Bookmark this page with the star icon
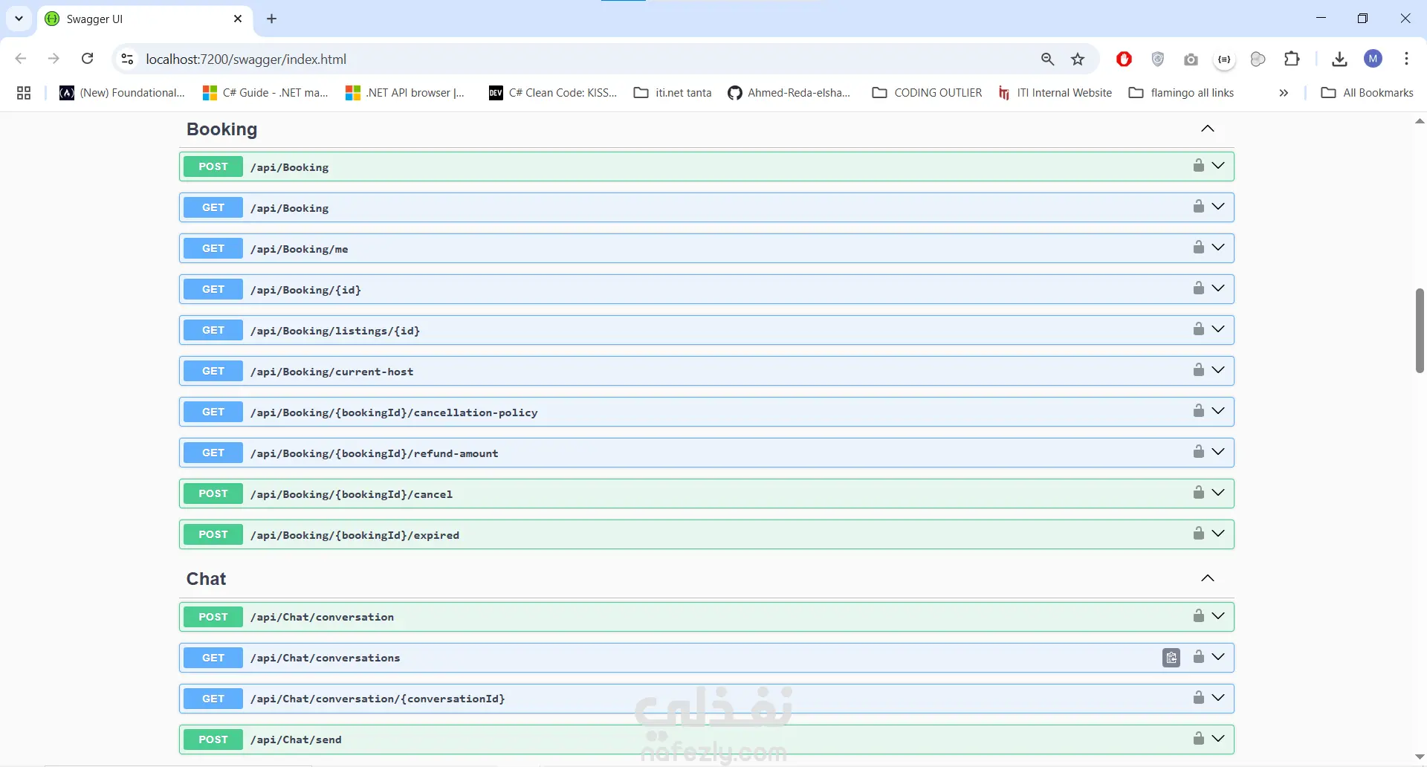 pos(1078,59)
